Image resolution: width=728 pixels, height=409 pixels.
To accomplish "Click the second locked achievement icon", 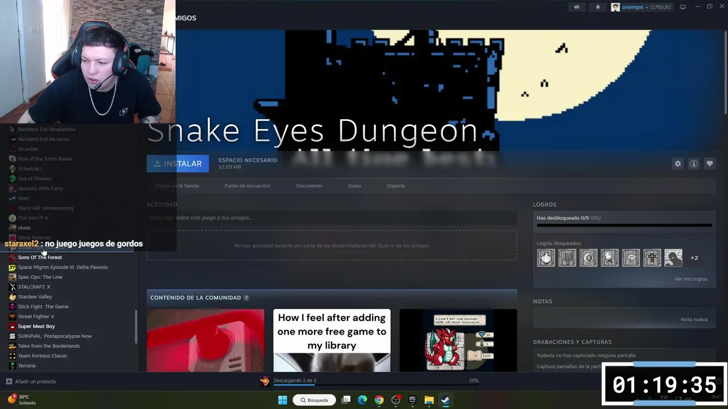I will pyautogui.click(x=567, y=258).
